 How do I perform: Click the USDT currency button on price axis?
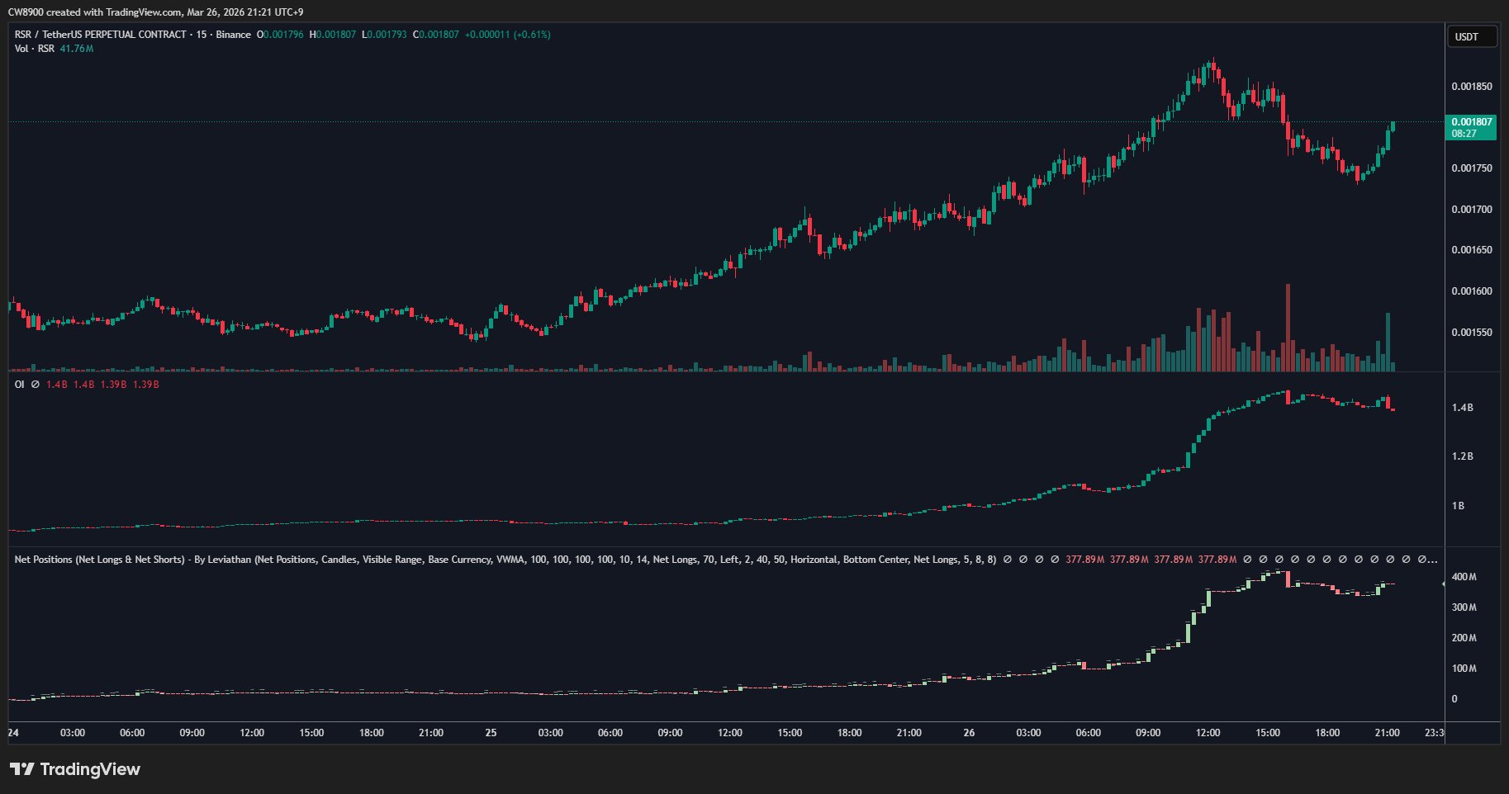pos(1471,37)
